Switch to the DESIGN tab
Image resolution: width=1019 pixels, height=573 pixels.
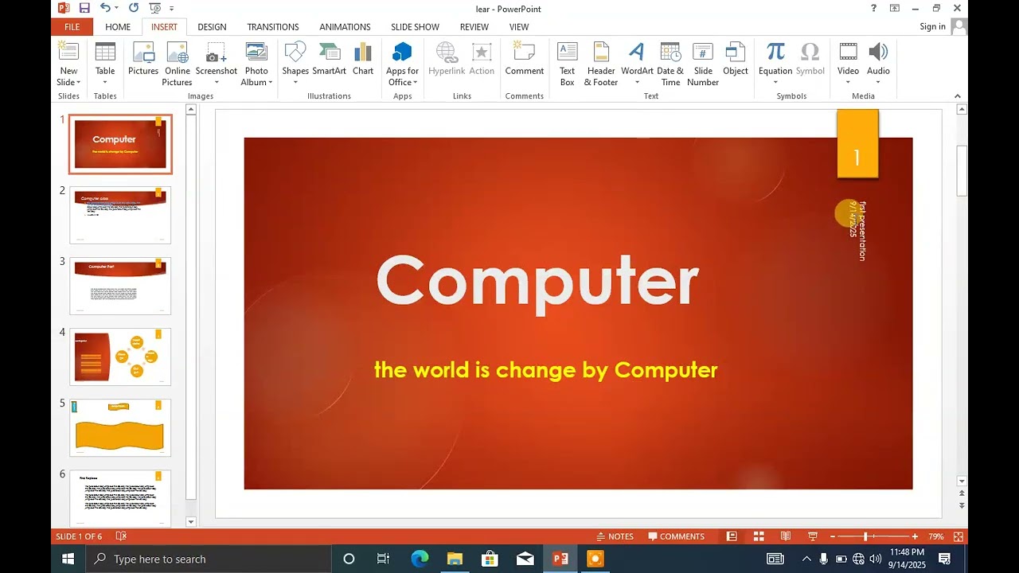[212, 26]
